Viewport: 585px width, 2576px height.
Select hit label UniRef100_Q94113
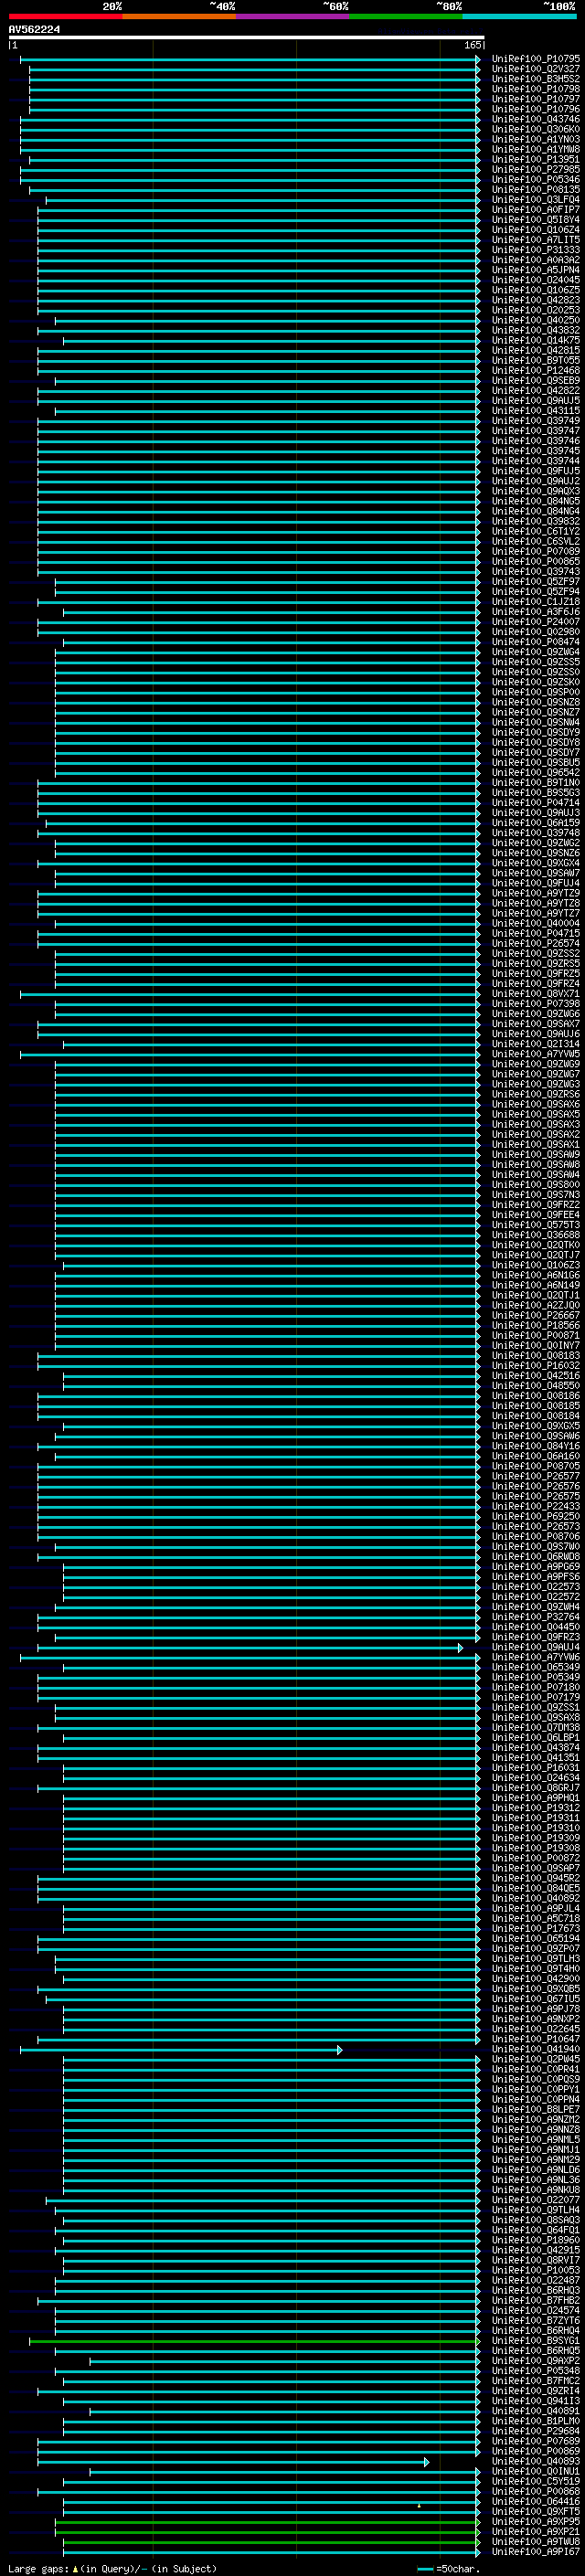tap(535, 2400)
